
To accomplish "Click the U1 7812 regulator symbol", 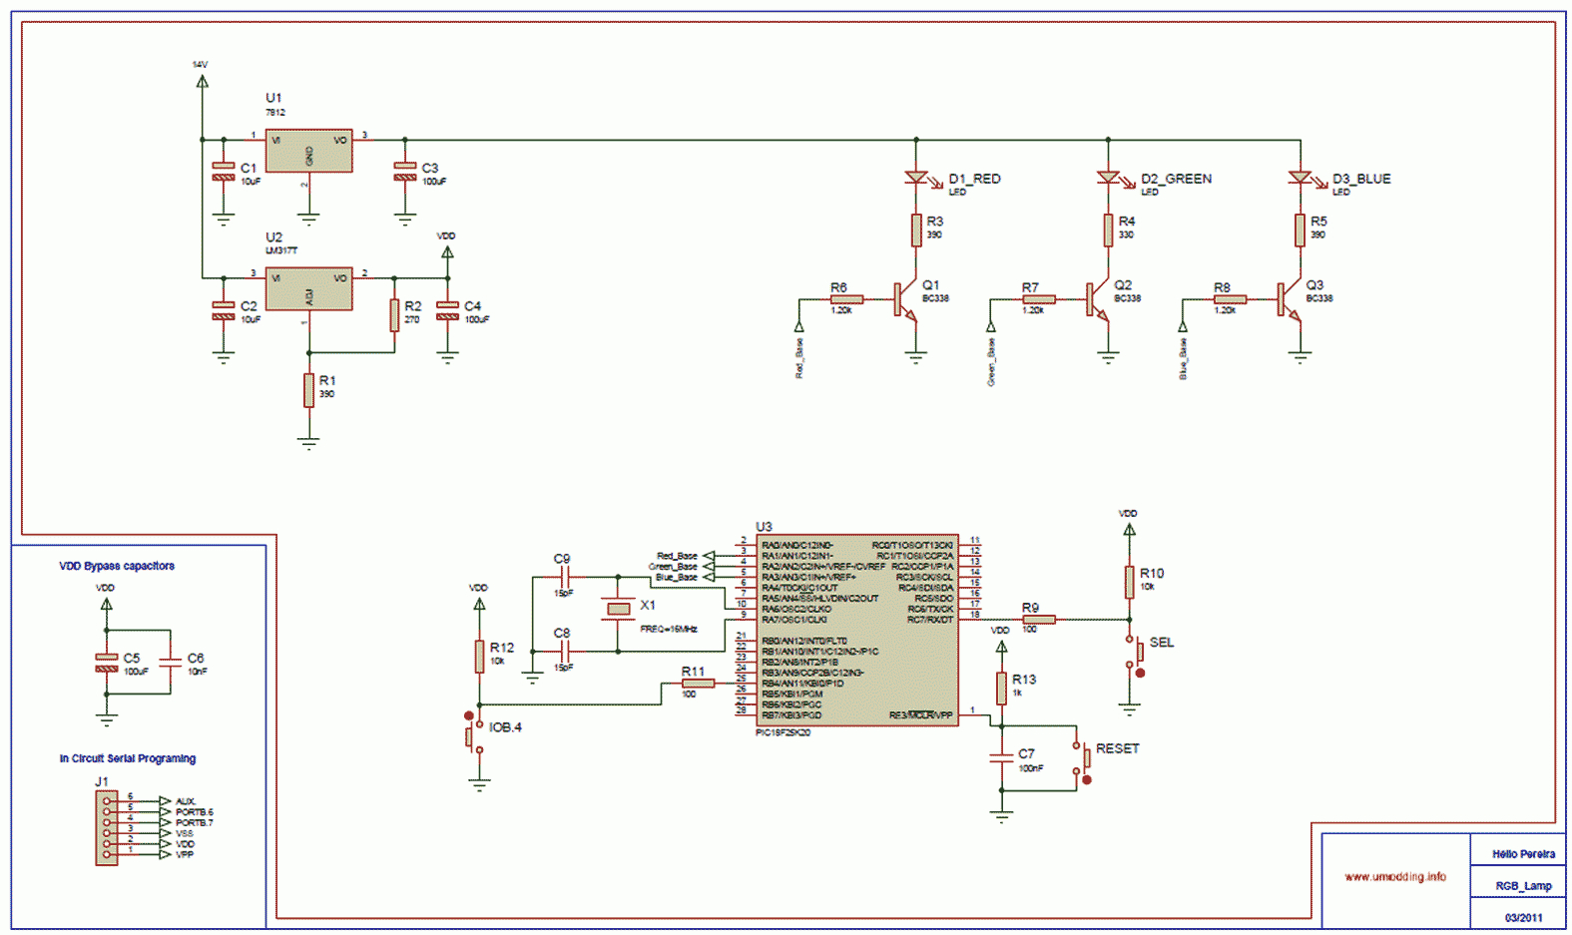I will pyautogui.click(x=308, y=151).
